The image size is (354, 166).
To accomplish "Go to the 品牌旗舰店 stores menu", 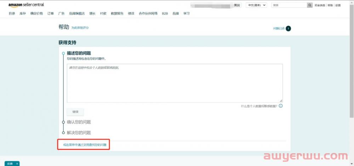I will point(77,13).
